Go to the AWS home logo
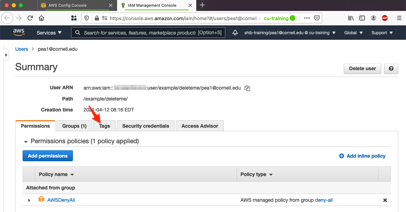This screenshot has height=212, width=406. (x=19, y=32)
